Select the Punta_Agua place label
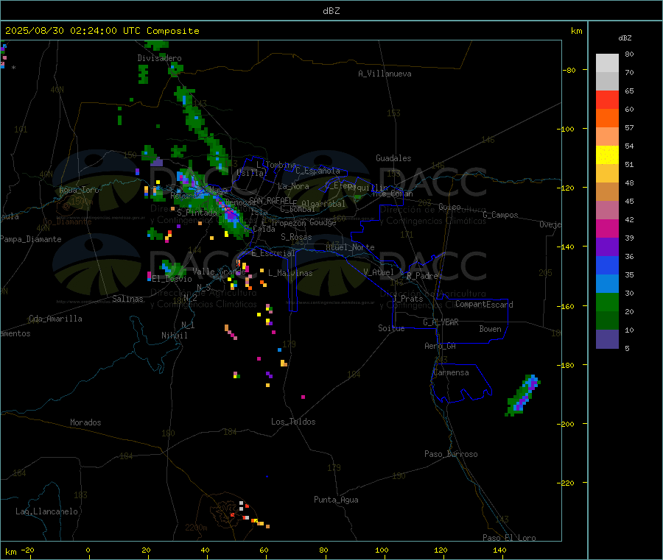 pos(336,500)
